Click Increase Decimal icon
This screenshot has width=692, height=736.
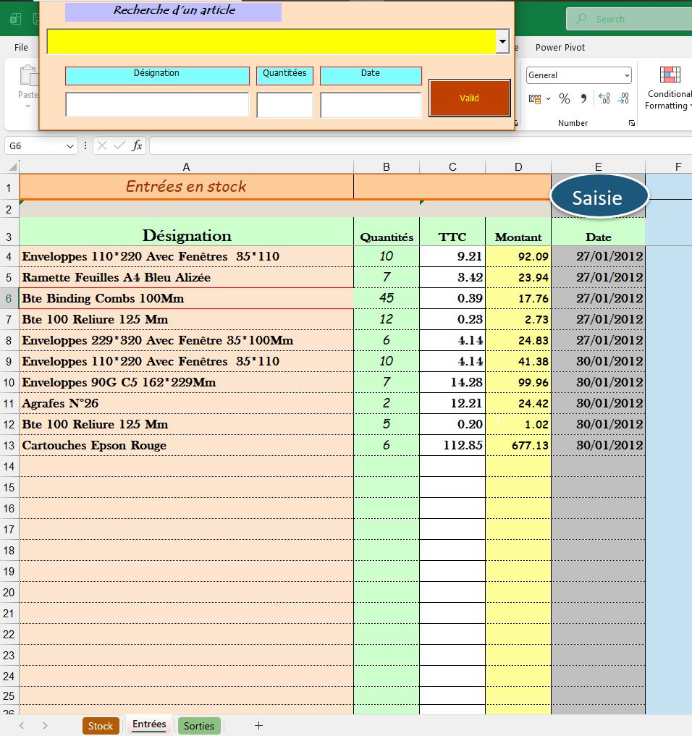pos(604,98)
